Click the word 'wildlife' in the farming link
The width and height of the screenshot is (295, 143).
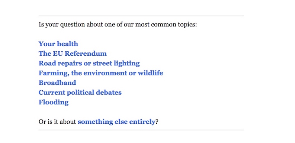pyautogui.click(x=150, y=73)
